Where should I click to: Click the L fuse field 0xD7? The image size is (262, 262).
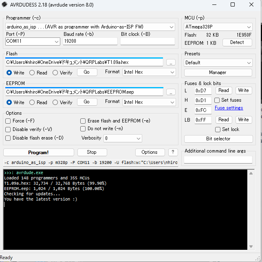pos(203,91)
